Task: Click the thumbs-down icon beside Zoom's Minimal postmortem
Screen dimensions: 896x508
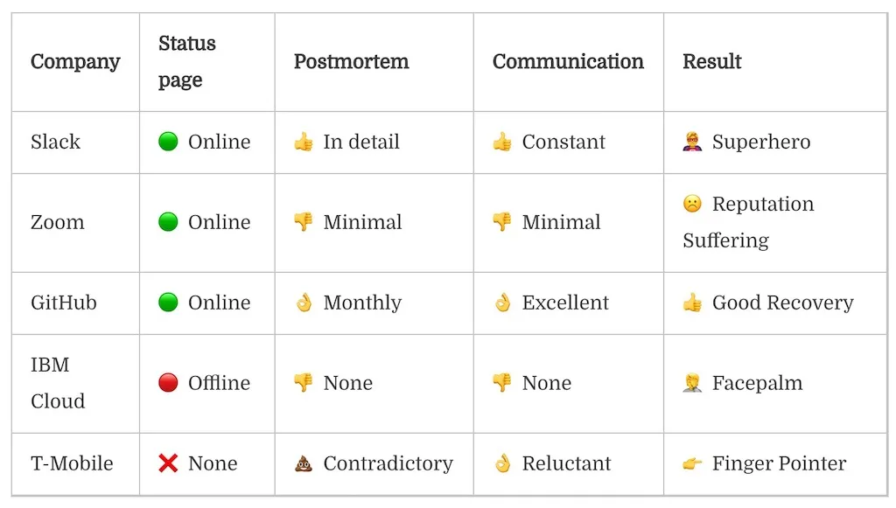Action: (304, 222)
